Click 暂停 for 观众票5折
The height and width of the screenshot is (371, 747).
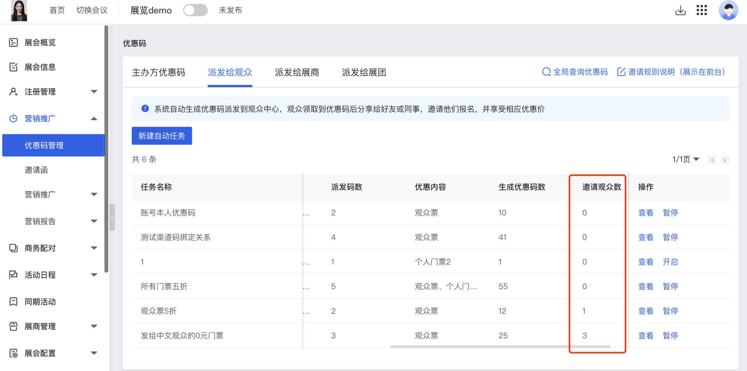[x=670, y=311]
